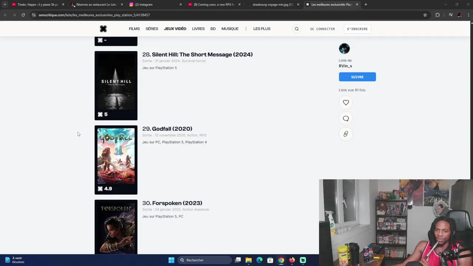Go to the SensCritique home logo
473x266 pixels.
coord(103,29)
